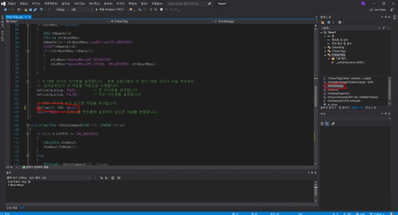This screenshot has width=398, height=215.
Task: Click the Navigate Backward icon in toolbar
Action: [5, 10]
